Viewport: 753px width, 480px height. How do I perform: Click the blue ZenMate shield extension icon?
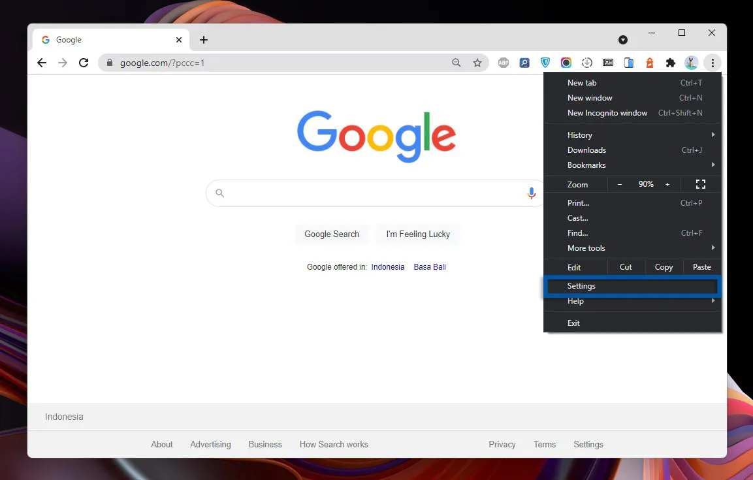[x=545, y=62]
